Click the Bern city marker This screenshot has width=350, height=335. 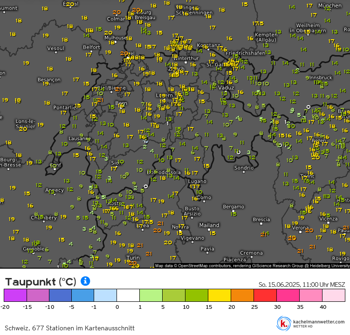coord(120,107)
